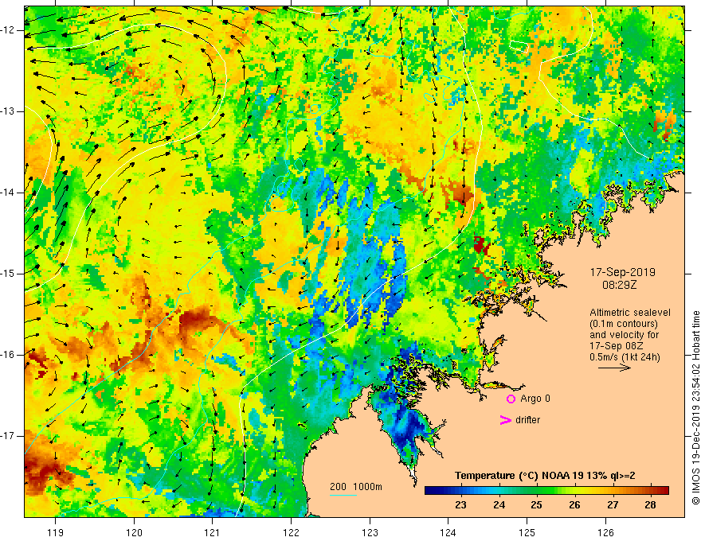Click the color bar tick label 23
This screenshot has width=701, height=541.
[x=460, y=505]
